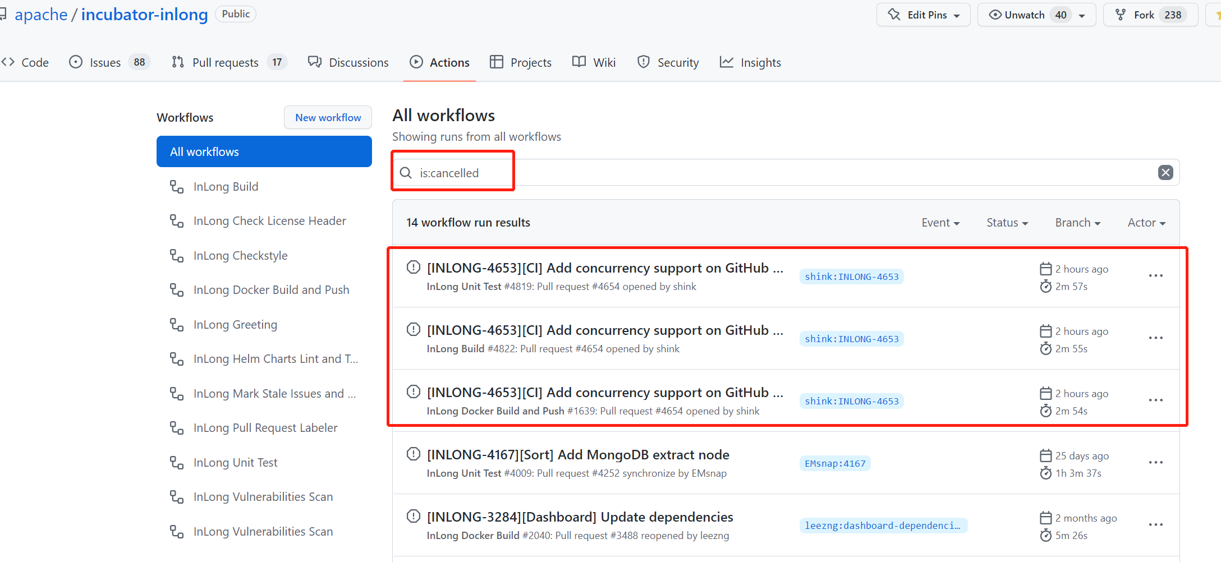Click the magnifier icon in the filter box
Image resolution: width=1221 pixels, height=562 pixels.
[x=406, y=173]
